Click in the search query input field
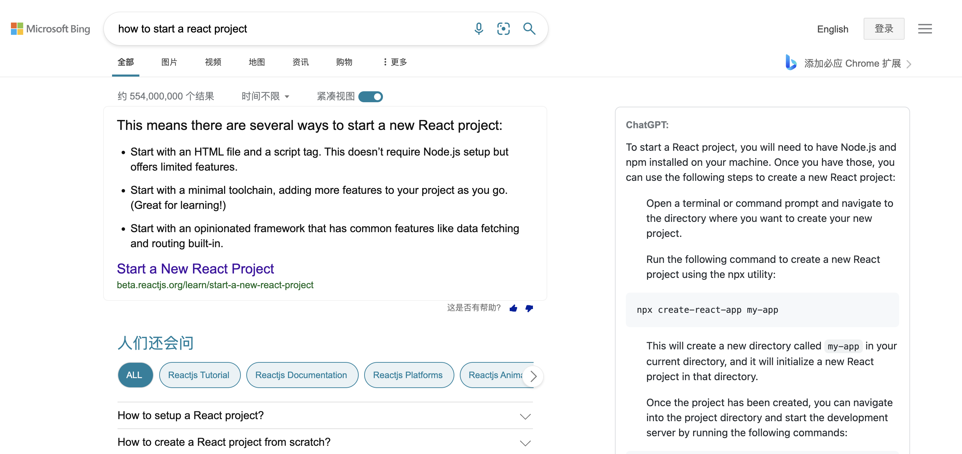 pos(284,29)
